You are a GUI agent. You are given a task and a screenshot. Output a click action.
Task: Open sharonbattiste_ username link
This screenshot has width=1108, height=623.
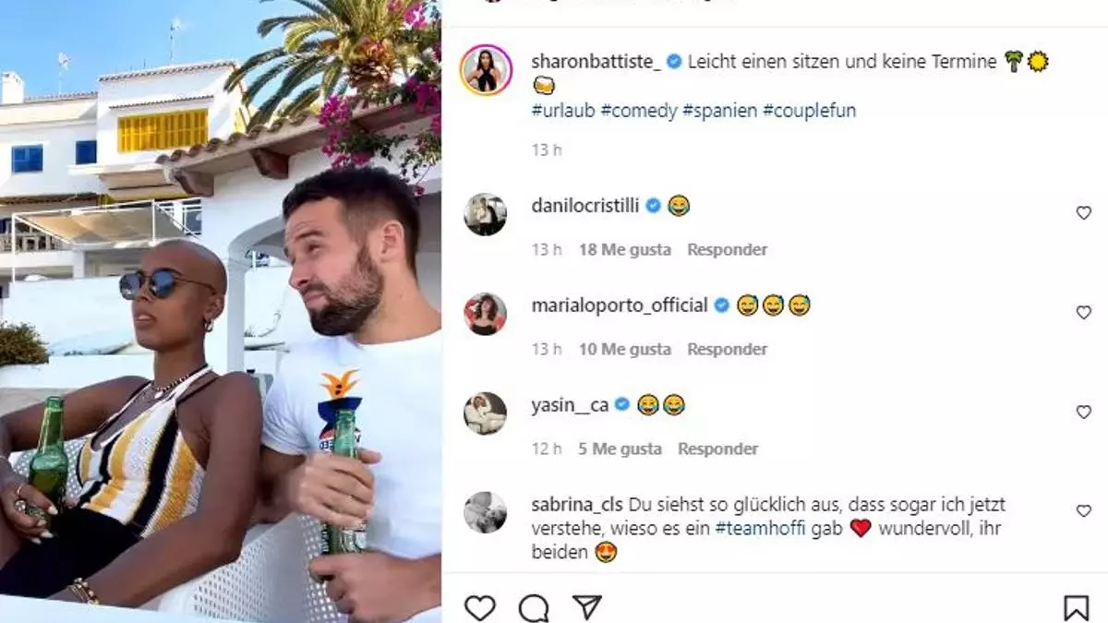596,61
